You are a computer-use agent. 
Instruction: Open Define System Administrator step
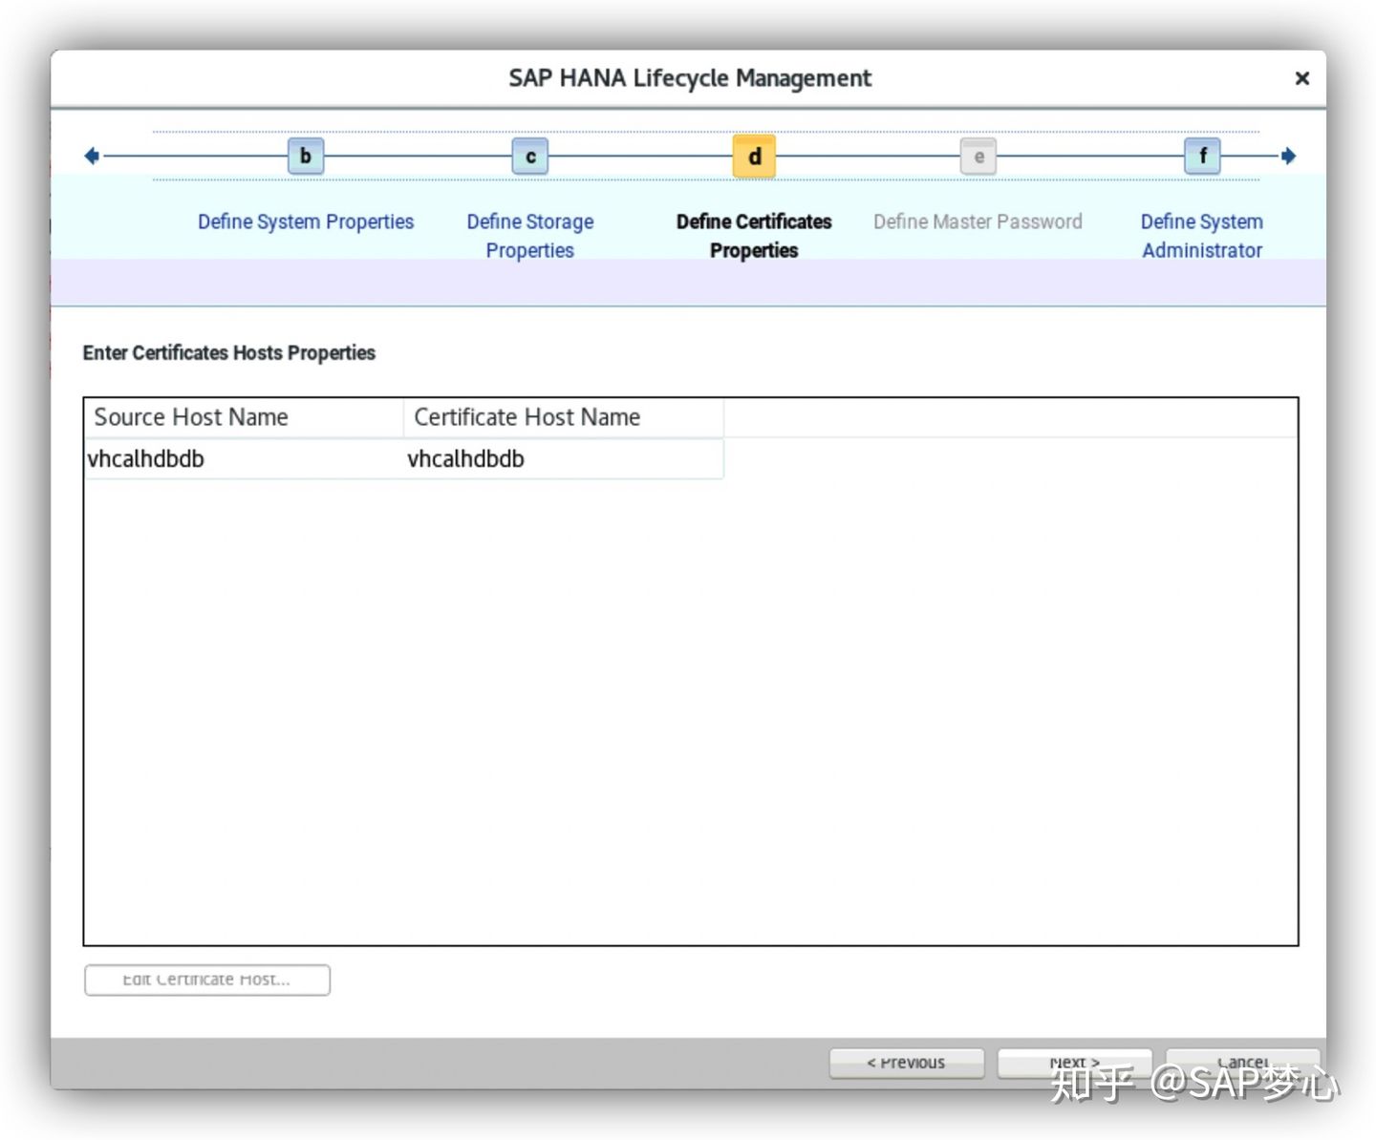coord(1202,236)
